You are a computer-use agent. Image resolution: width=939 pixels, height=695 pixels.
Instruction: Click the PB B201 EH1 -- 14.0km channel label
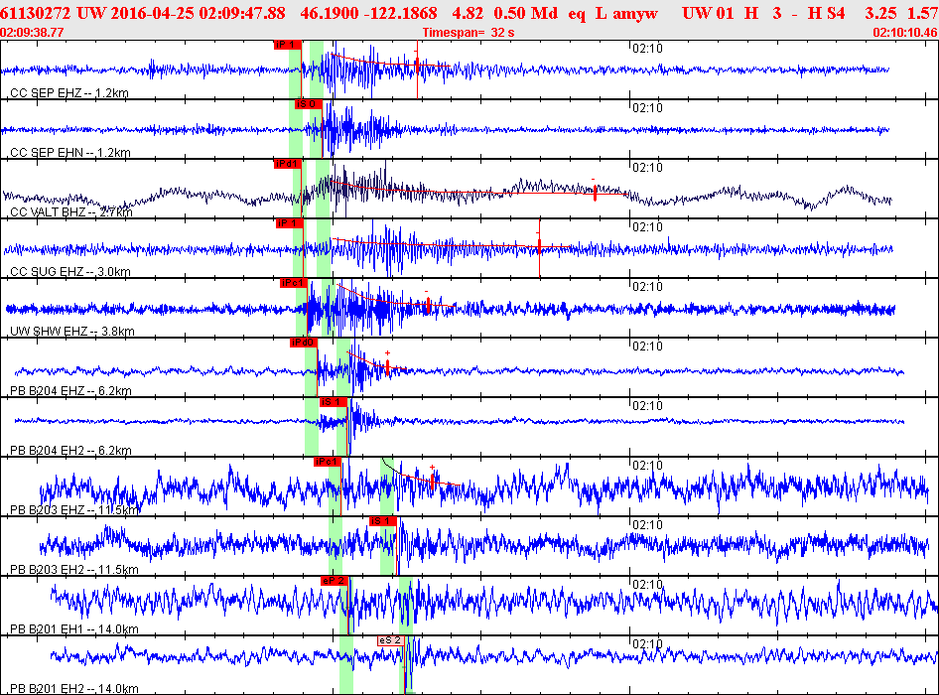(x=74, y=629)
